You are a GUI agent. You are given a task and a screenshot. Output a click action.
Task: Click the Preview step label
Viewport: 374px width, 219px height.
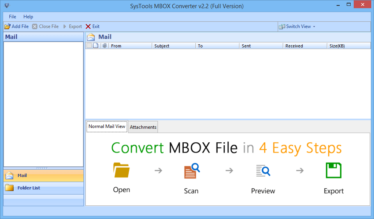[263, 191]
